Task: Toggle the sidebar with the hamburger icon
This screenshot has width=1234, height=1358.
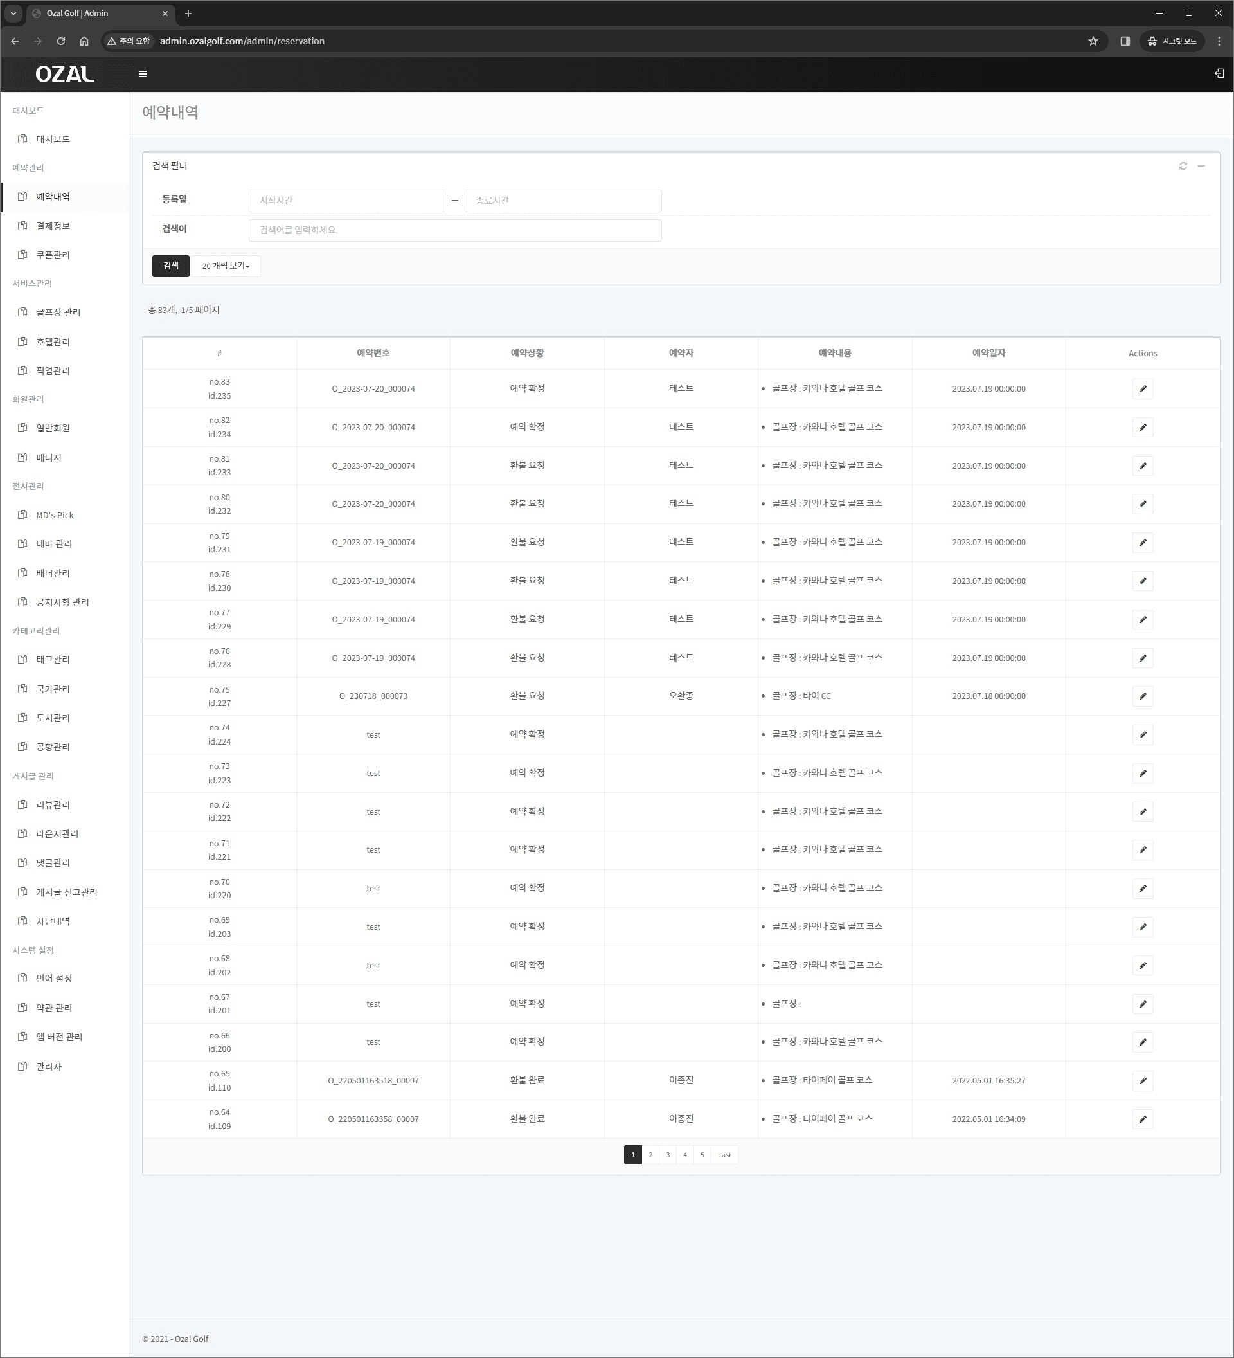Action: [x=142, y=73]
